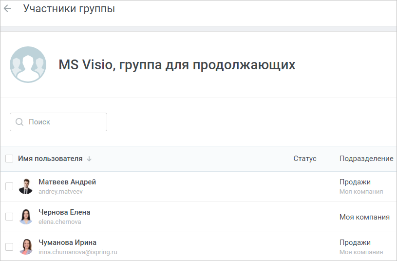Open Чуманова Ирина's avatar photo

26,247
